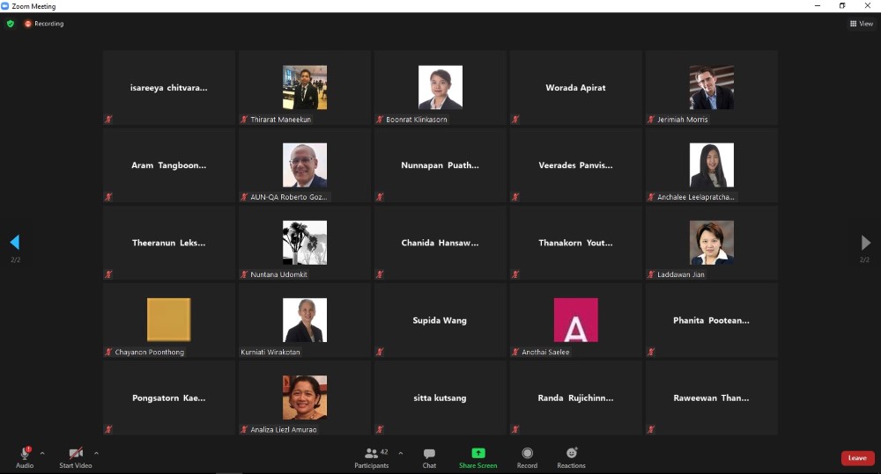
Task: Click the Zoom Meeting title bar icon
Action: (5, 5)
